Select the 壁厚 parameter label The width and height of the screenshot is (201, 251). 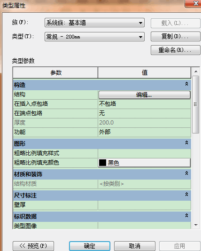(x=20, y=205)
